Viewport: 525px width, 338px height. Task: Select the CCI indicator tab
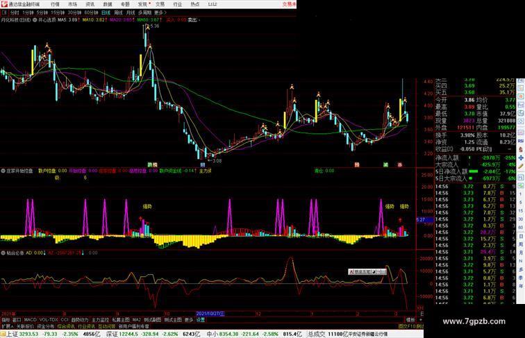[x=65, y=320]
